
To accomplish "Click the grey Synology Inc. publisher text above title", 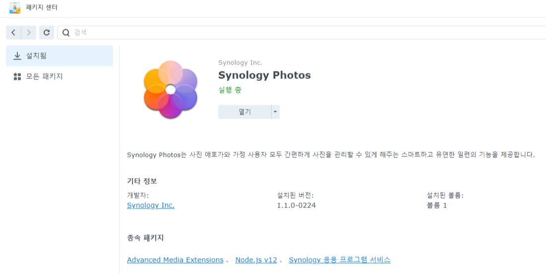I will [240, 63].
